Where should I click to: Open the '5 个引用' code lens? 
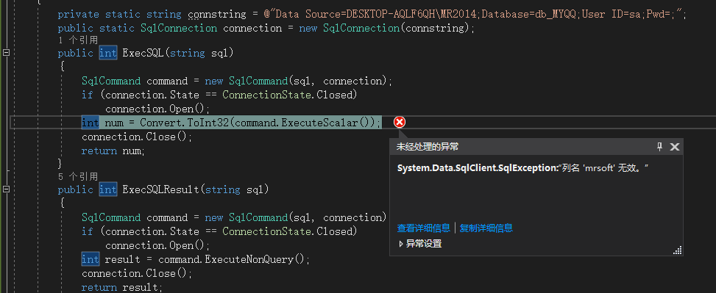pyautogui.click(x=78, y=176)
